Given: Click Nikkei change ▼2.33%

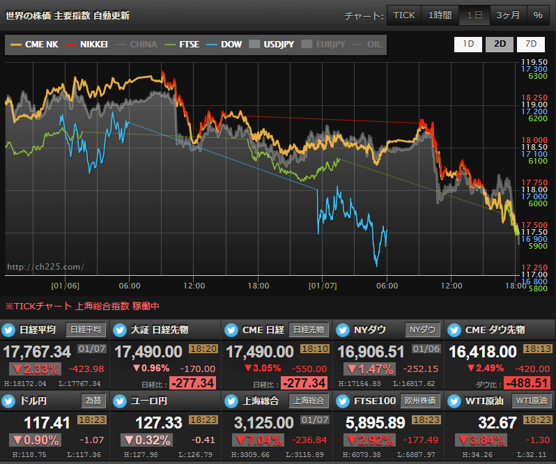Looking at the screenshot, I should tap(36, 369).
